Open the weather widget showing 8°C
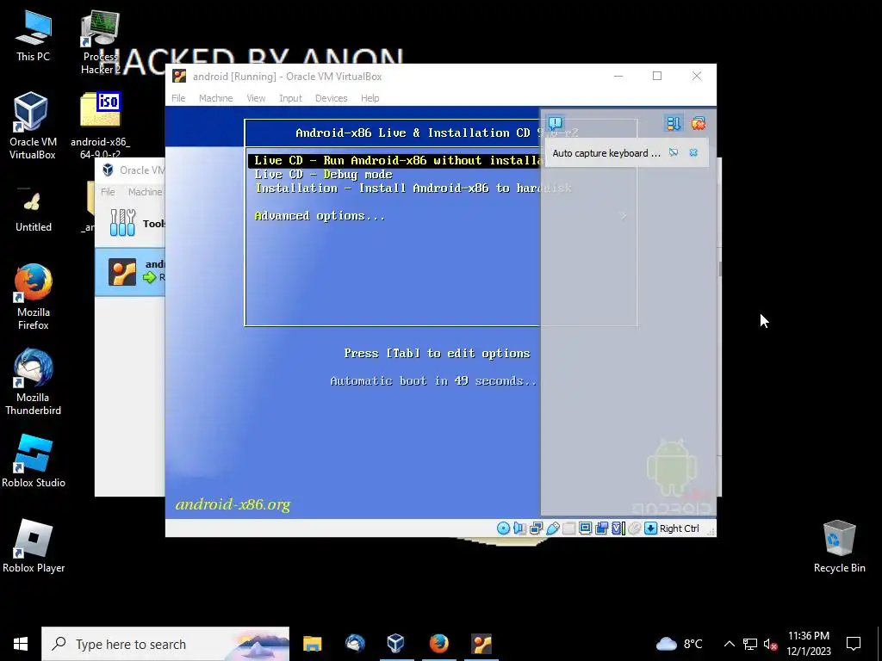This screenshot has height=661, width=882. pos(679,644)
